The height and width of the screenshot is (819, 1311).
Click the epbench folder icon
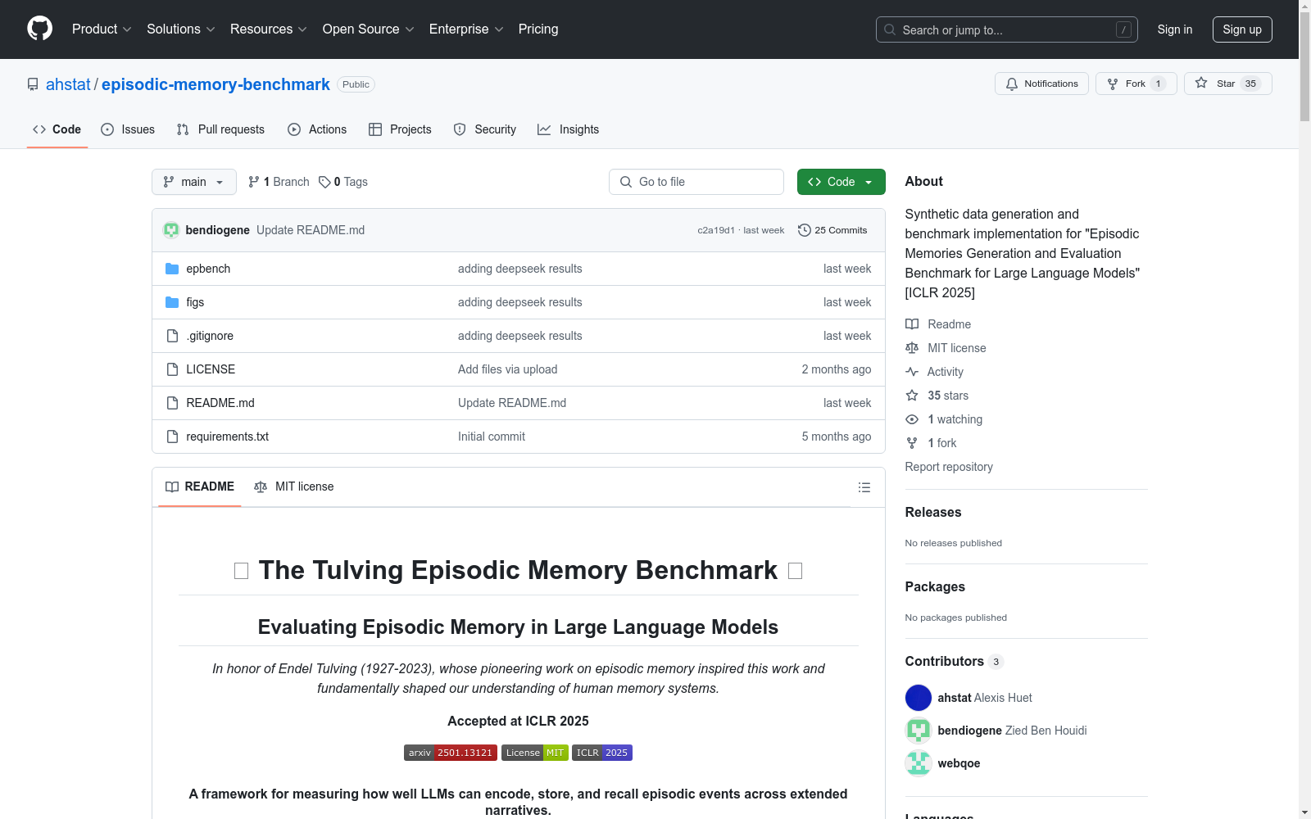pos(172,269)
